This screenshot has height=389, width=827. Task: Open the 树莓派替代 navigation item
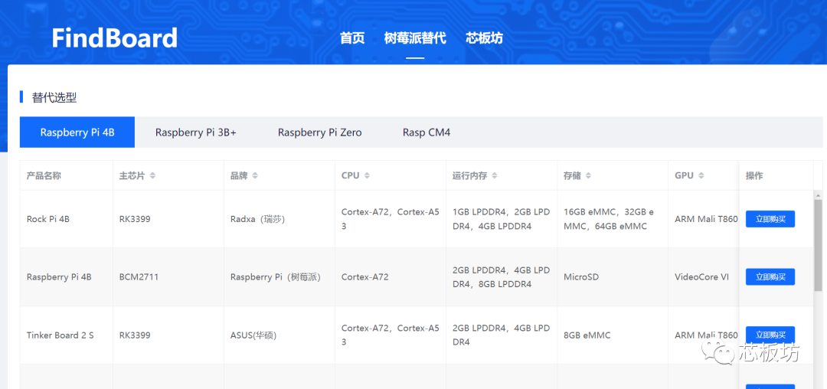(414, 38)
